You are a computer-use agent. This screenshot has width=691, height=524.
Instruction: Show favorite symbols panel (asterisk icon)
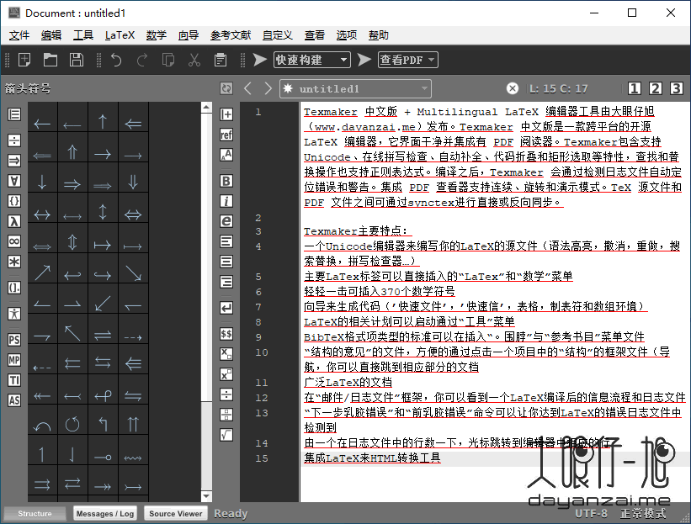tap(14, 262)
